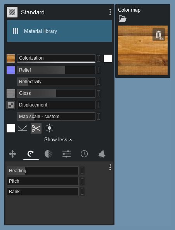This screenshot has width=175, height=230.
Task: Click the Standard material name label
Action: (33, 12)
